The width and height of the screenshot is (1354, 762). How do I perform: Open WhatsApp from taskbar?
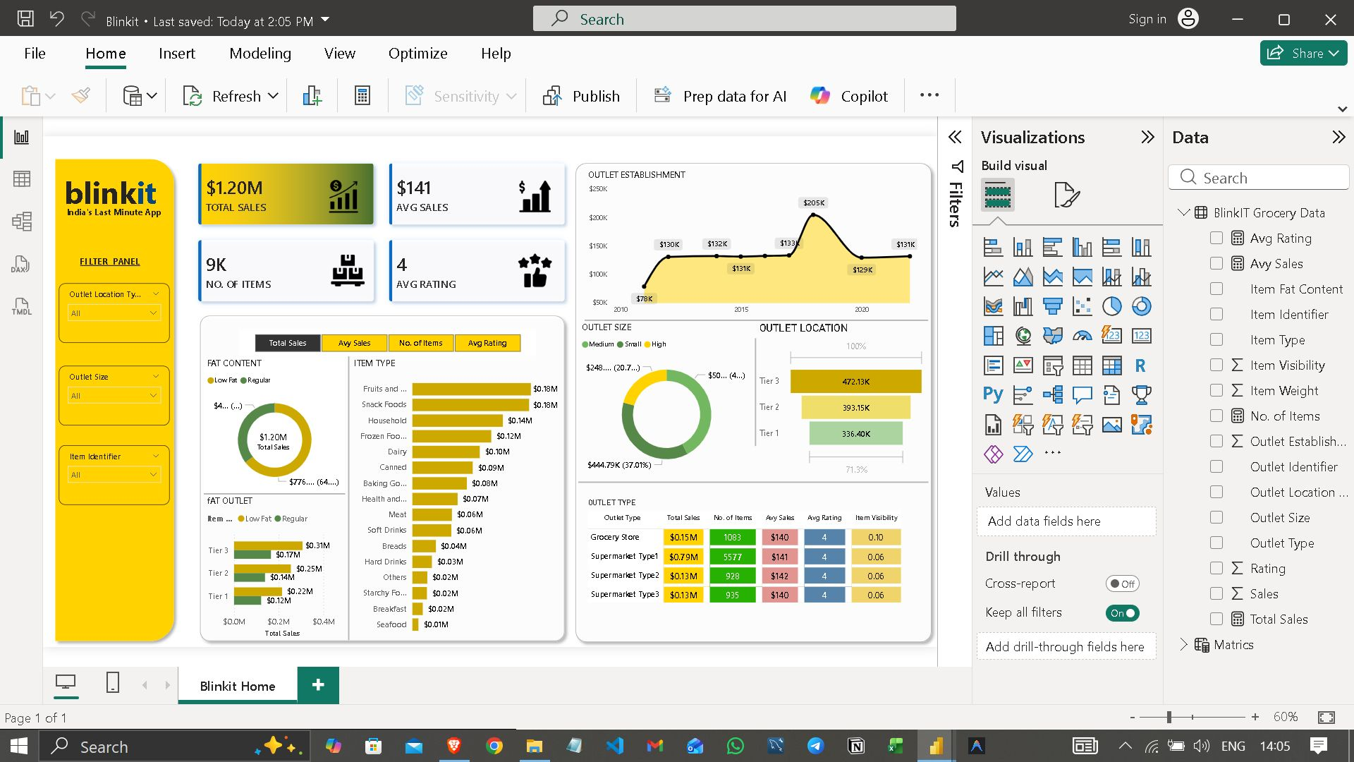coord(735,746)
